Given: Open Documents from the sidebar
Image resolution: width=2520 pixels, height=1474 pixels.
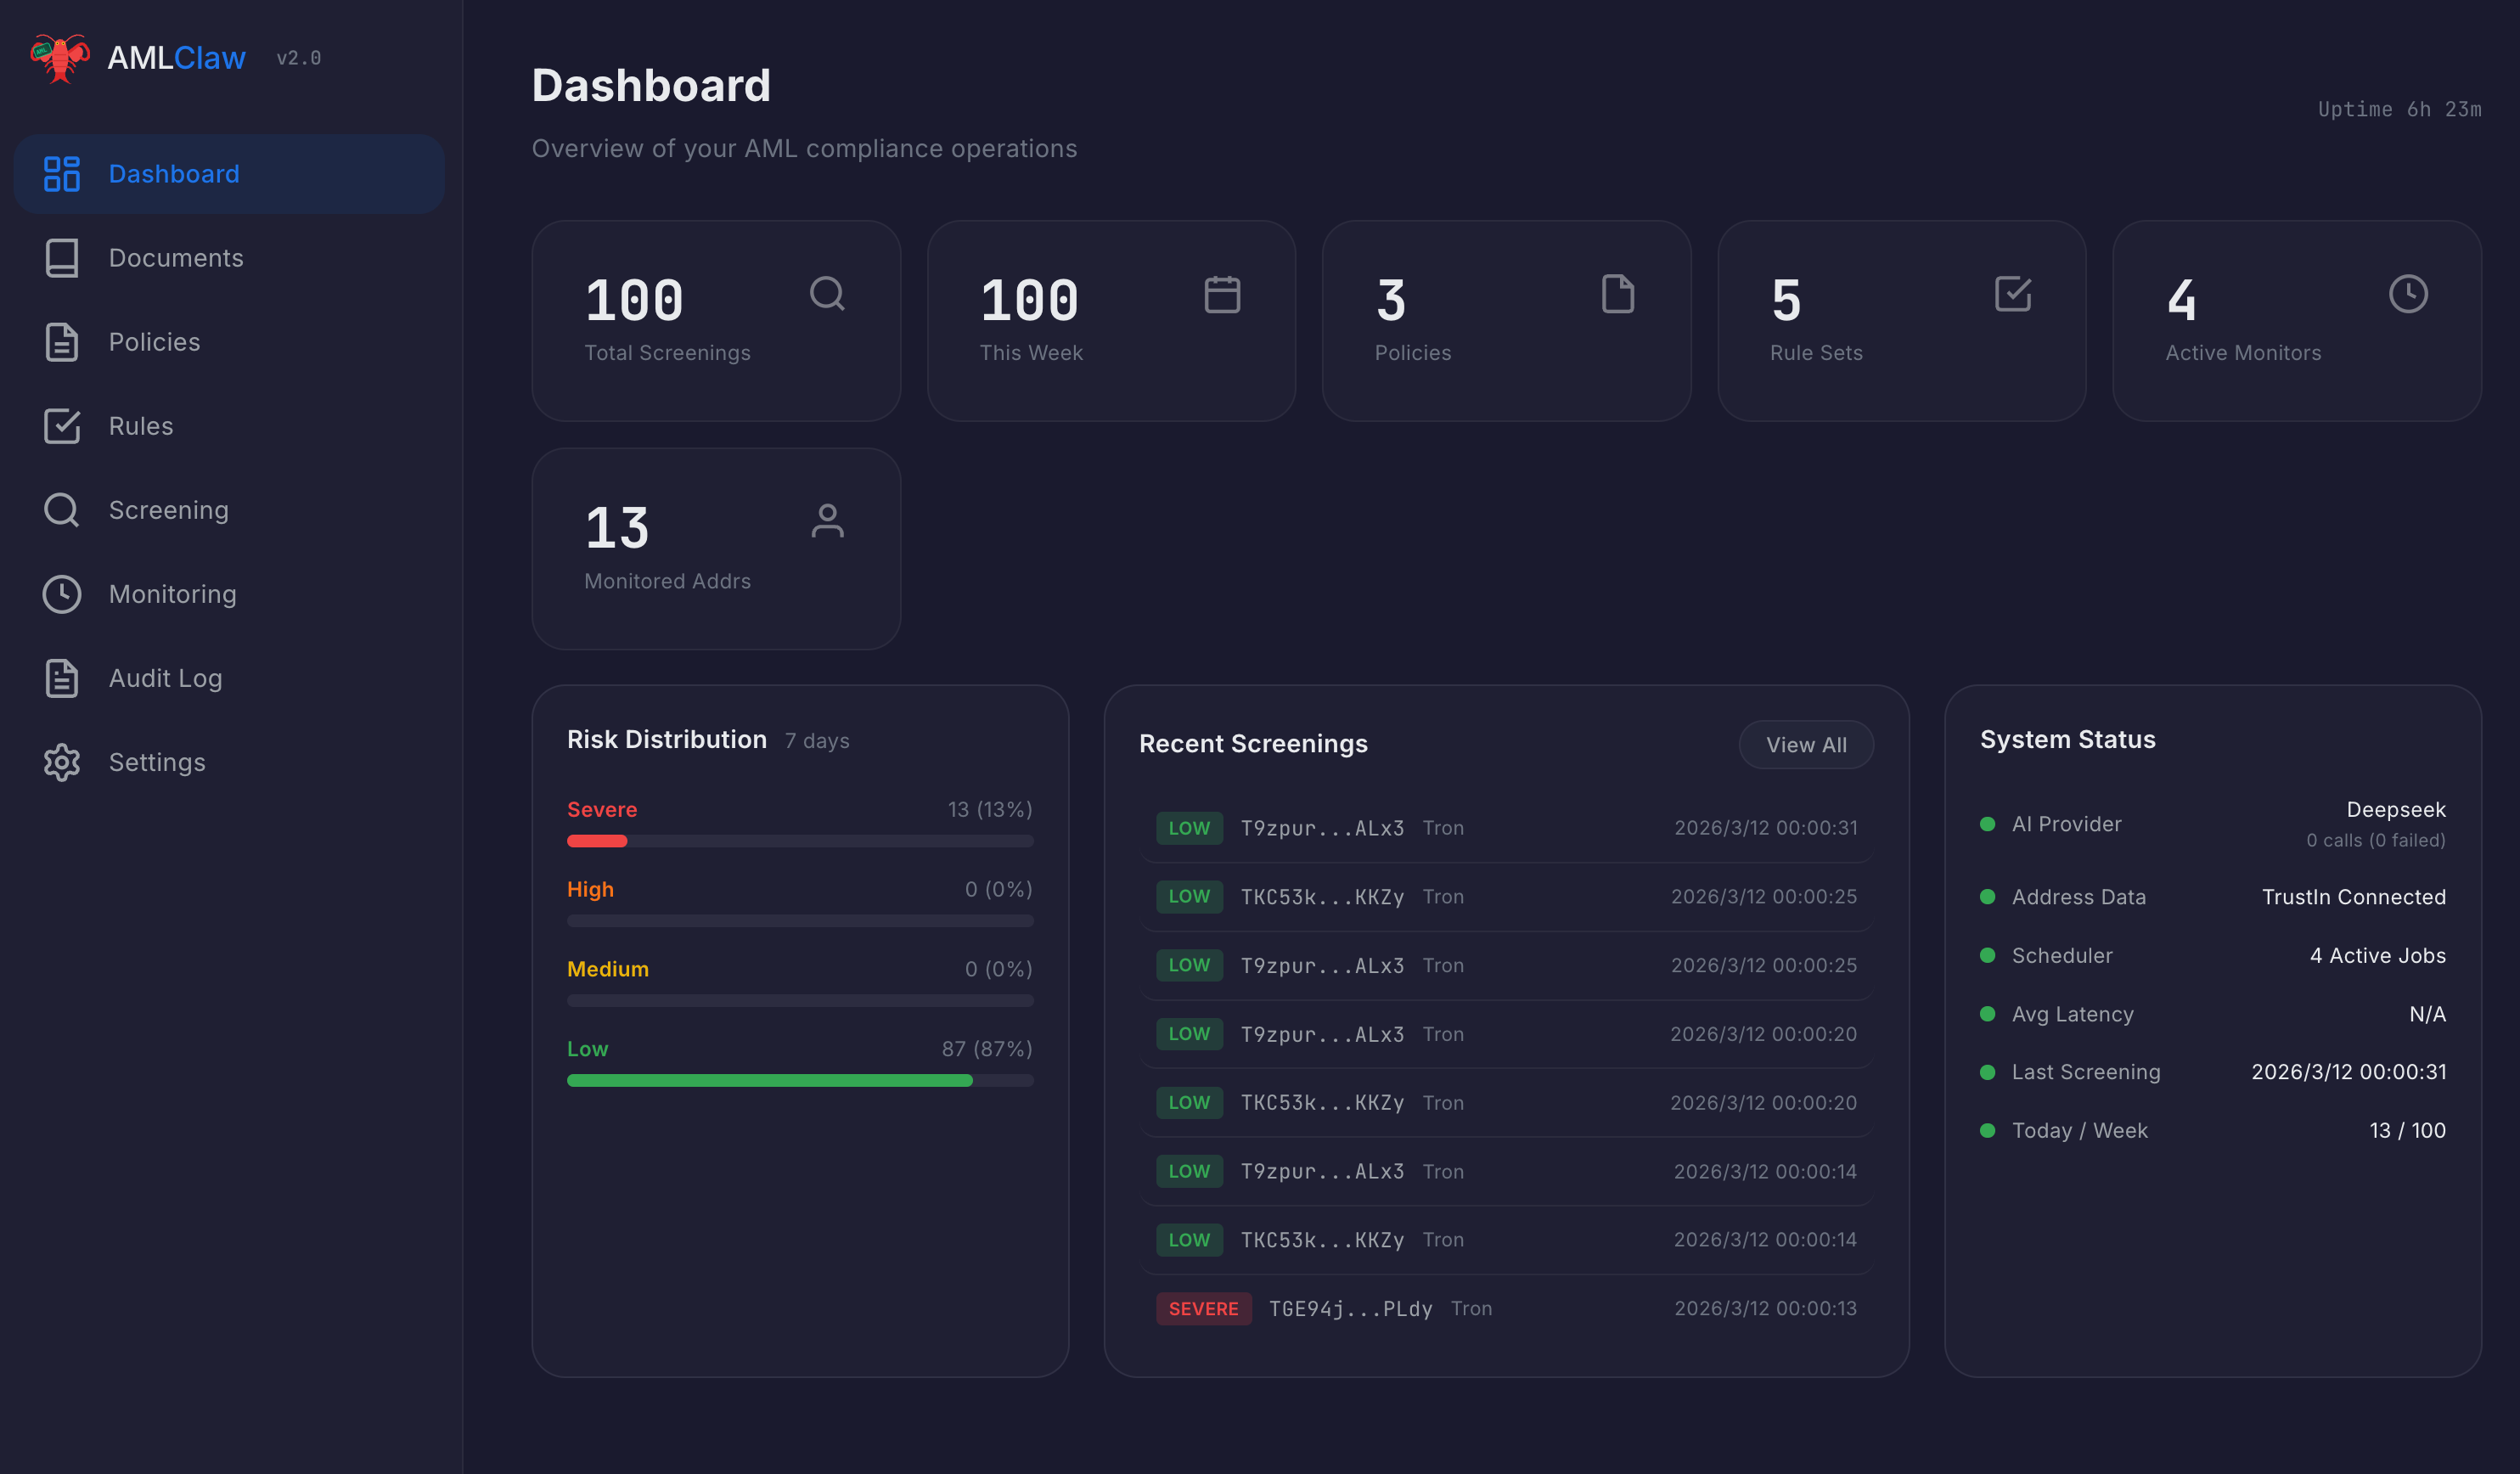Looking at the screenshot, I should click(x=175, y=257).
